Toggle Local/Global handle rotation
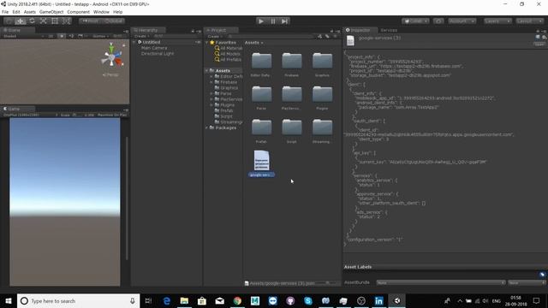Image resolution: width=548 pixels, height=308 pixels. [113, 21]
